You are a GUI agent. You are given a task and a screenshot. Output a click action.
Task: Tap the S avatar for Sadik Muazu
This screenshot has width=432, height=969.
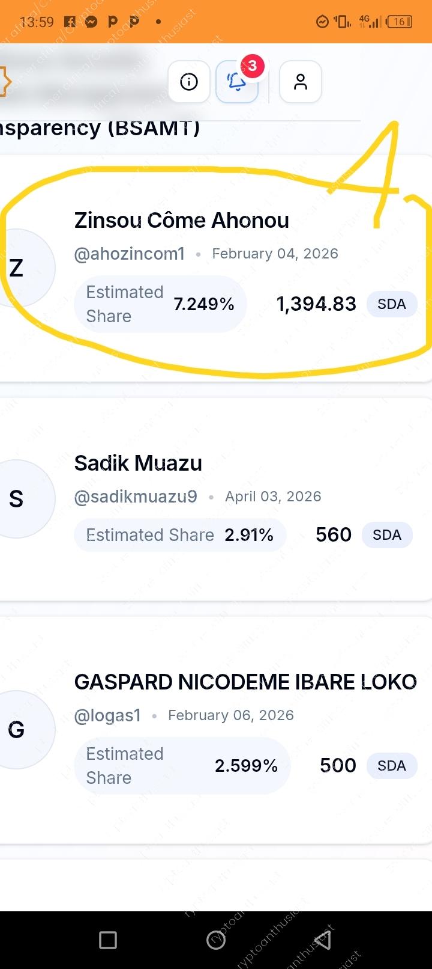(x=24, y=498)
